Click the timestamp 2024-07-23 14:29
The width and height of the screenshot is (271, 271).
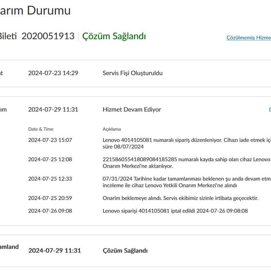53,73
